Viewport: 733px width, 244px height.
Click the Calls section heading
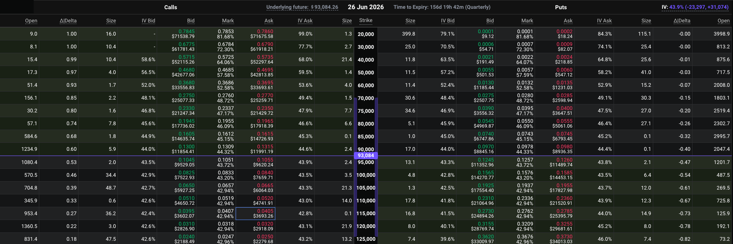click(170, 7)
